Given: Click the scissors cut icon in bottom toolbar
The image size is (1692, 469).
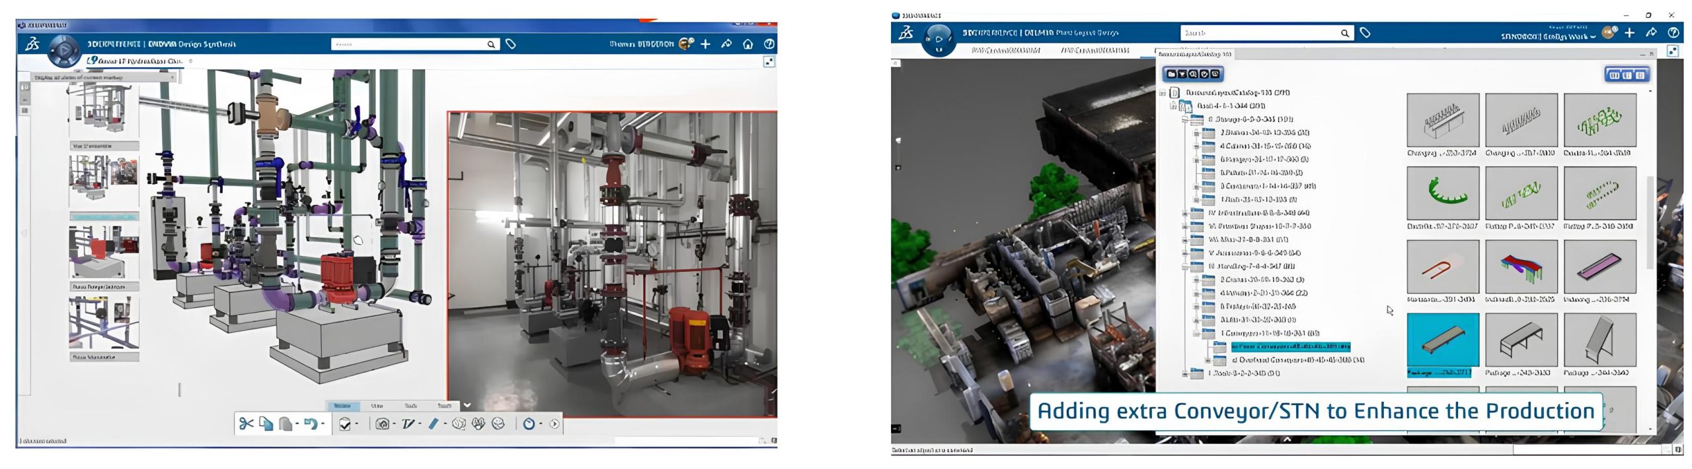Looking at the screenshot, I should tap(246, 424).
